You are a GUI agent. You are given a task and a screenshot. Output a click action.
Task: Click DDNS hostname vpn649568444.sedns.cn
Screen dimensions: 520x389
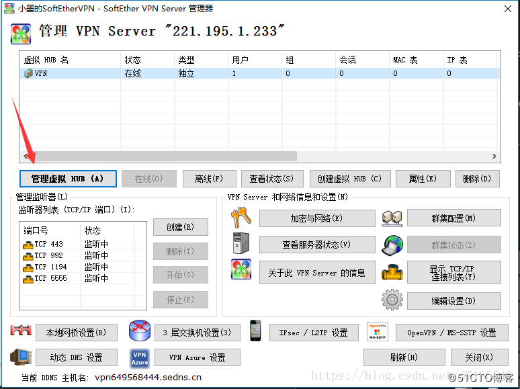click(148, 378)
